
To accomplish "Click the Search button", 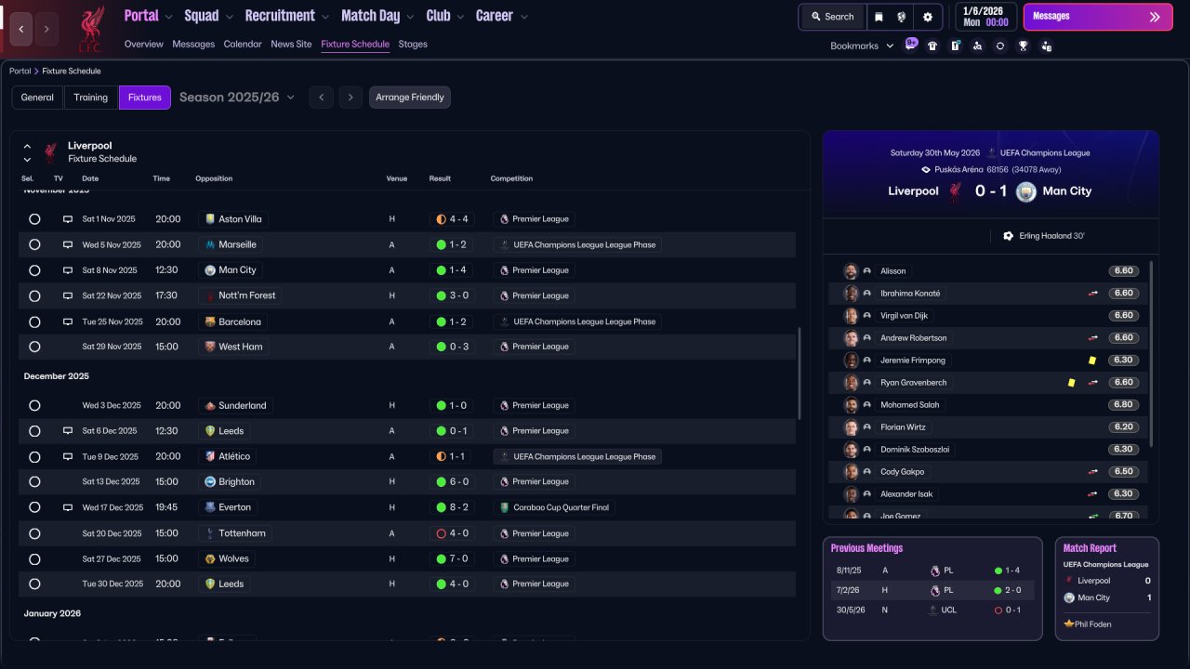I will [832, 17].
